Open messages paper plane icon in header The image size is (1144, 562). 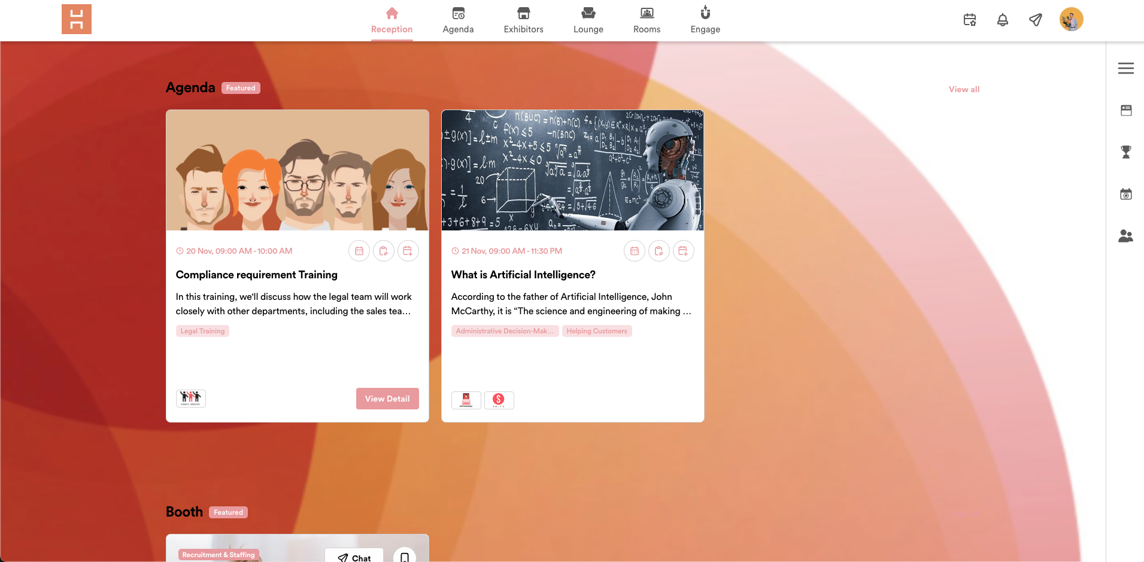point(1036,20)
